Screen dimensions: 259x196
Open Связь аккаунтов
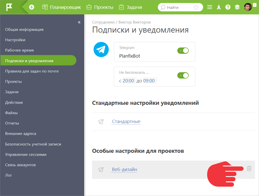click(20, 165)
